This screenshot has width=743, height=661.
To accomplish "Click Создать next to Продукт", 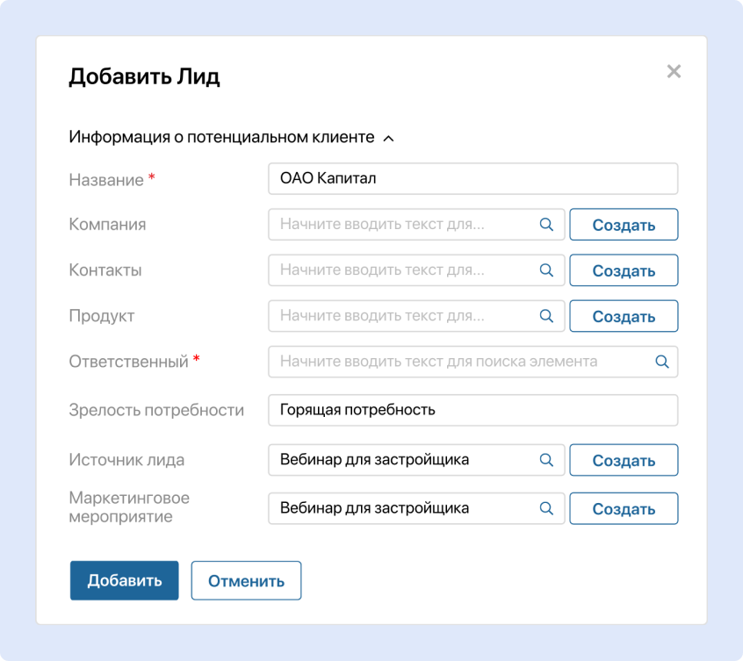I will point(624,316).
